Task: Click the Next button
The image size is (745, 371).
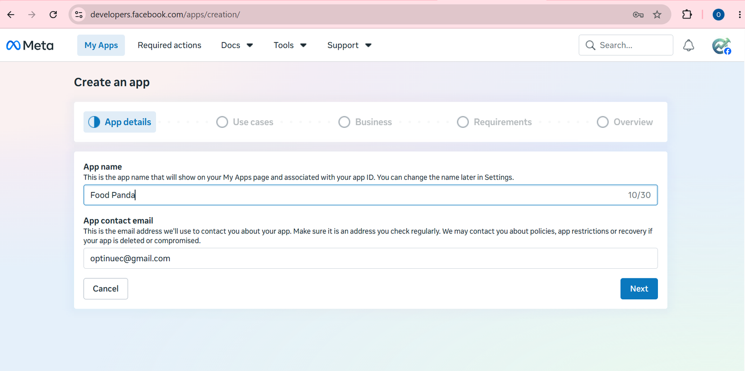Action: click(x=639, y=289)
